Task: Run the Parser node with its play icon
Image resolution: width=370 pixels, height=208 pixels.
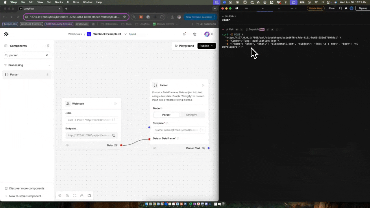Action: 203,85
